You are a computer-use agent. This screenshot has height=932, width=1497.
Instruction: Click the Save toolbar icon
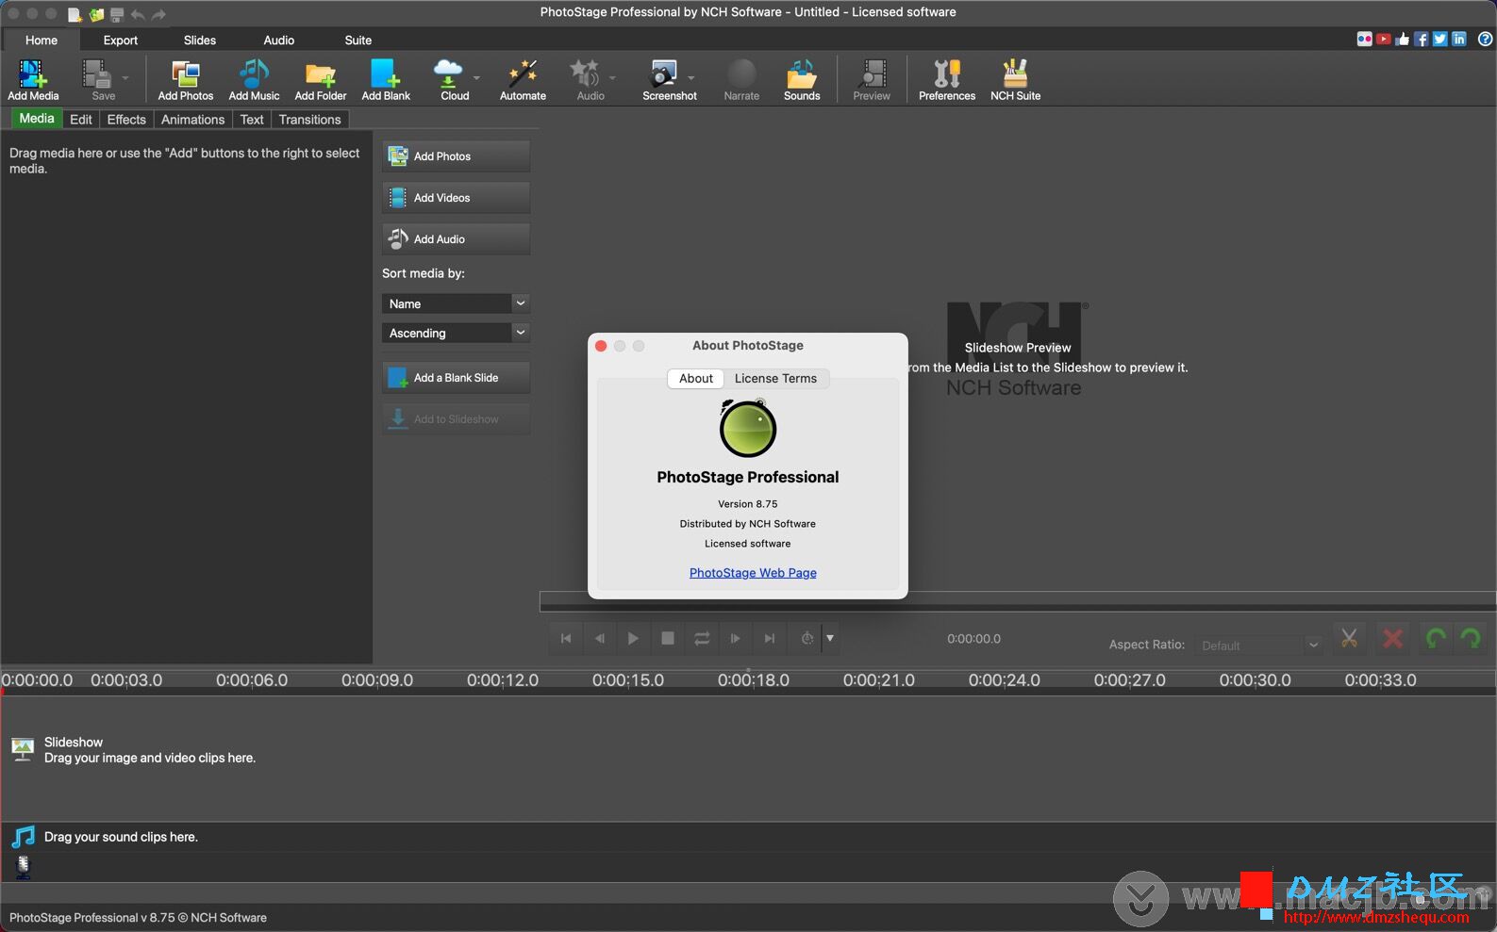102,79
